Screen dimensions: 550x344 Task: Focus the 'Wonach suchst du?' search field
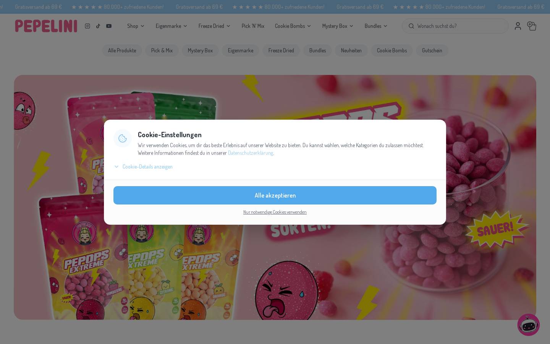[x=455, y=26]
